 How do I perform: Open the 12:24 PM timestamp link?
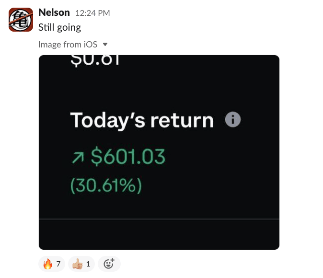pyautogui.click(x=92, y=13)
